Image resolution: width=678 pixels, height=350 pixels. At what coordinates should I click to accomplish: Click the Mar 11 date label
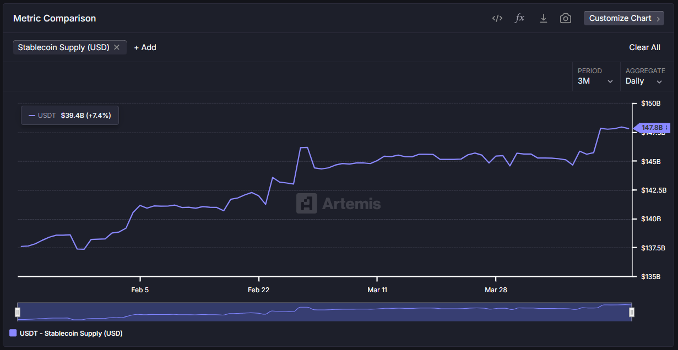(x=377, y=289)
